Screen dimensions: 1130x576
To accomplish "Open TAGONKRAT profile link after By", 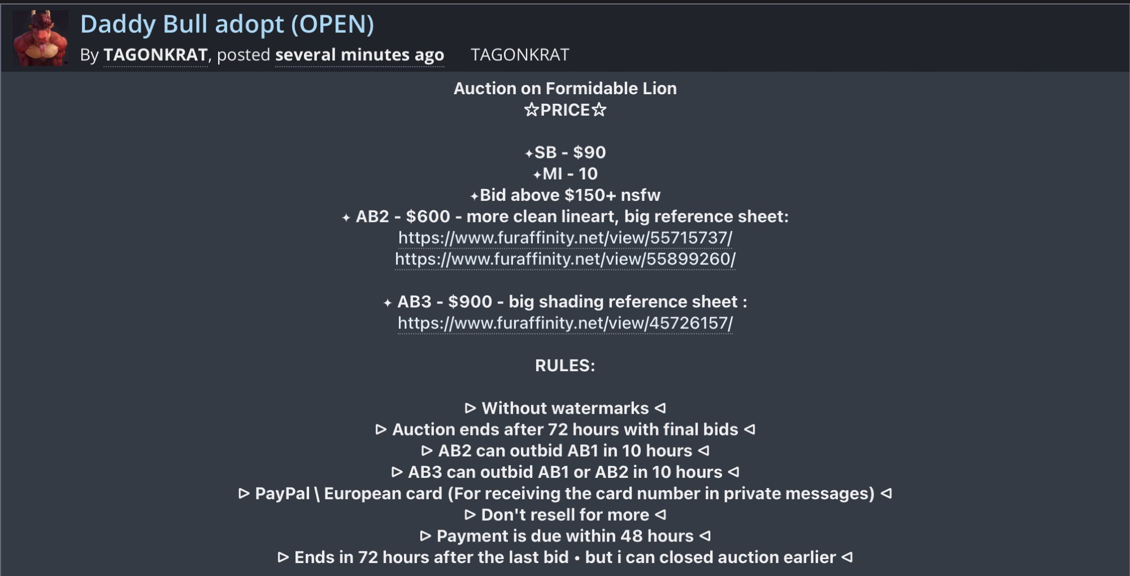I will (x=155, y=55).
